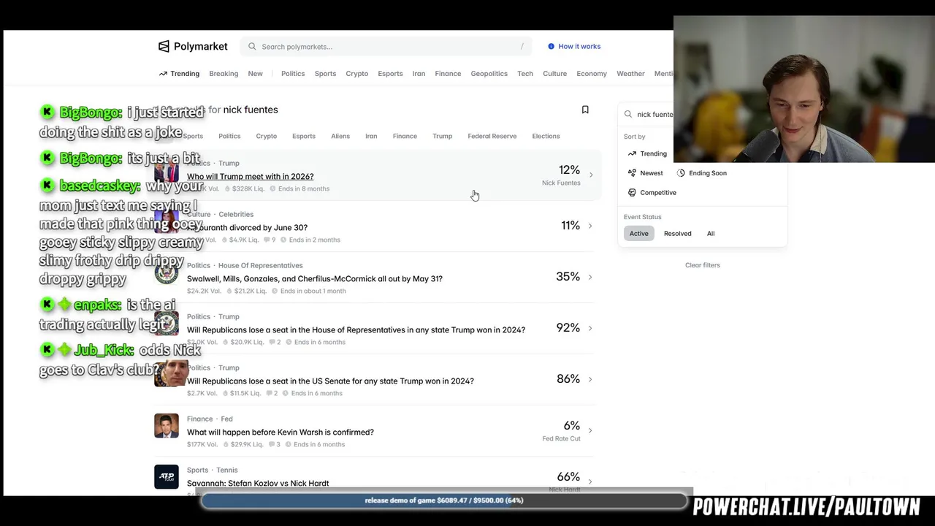Click the Competitive sort icon
The height and width of the screenshot is (526, 935).
pos(632,193)
